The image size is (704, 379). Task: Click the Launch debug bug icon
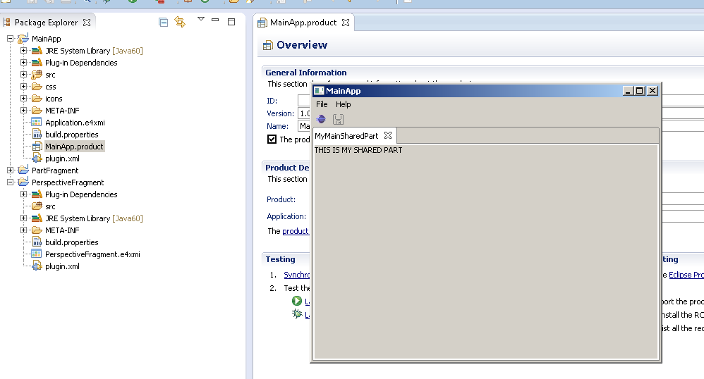297,314
